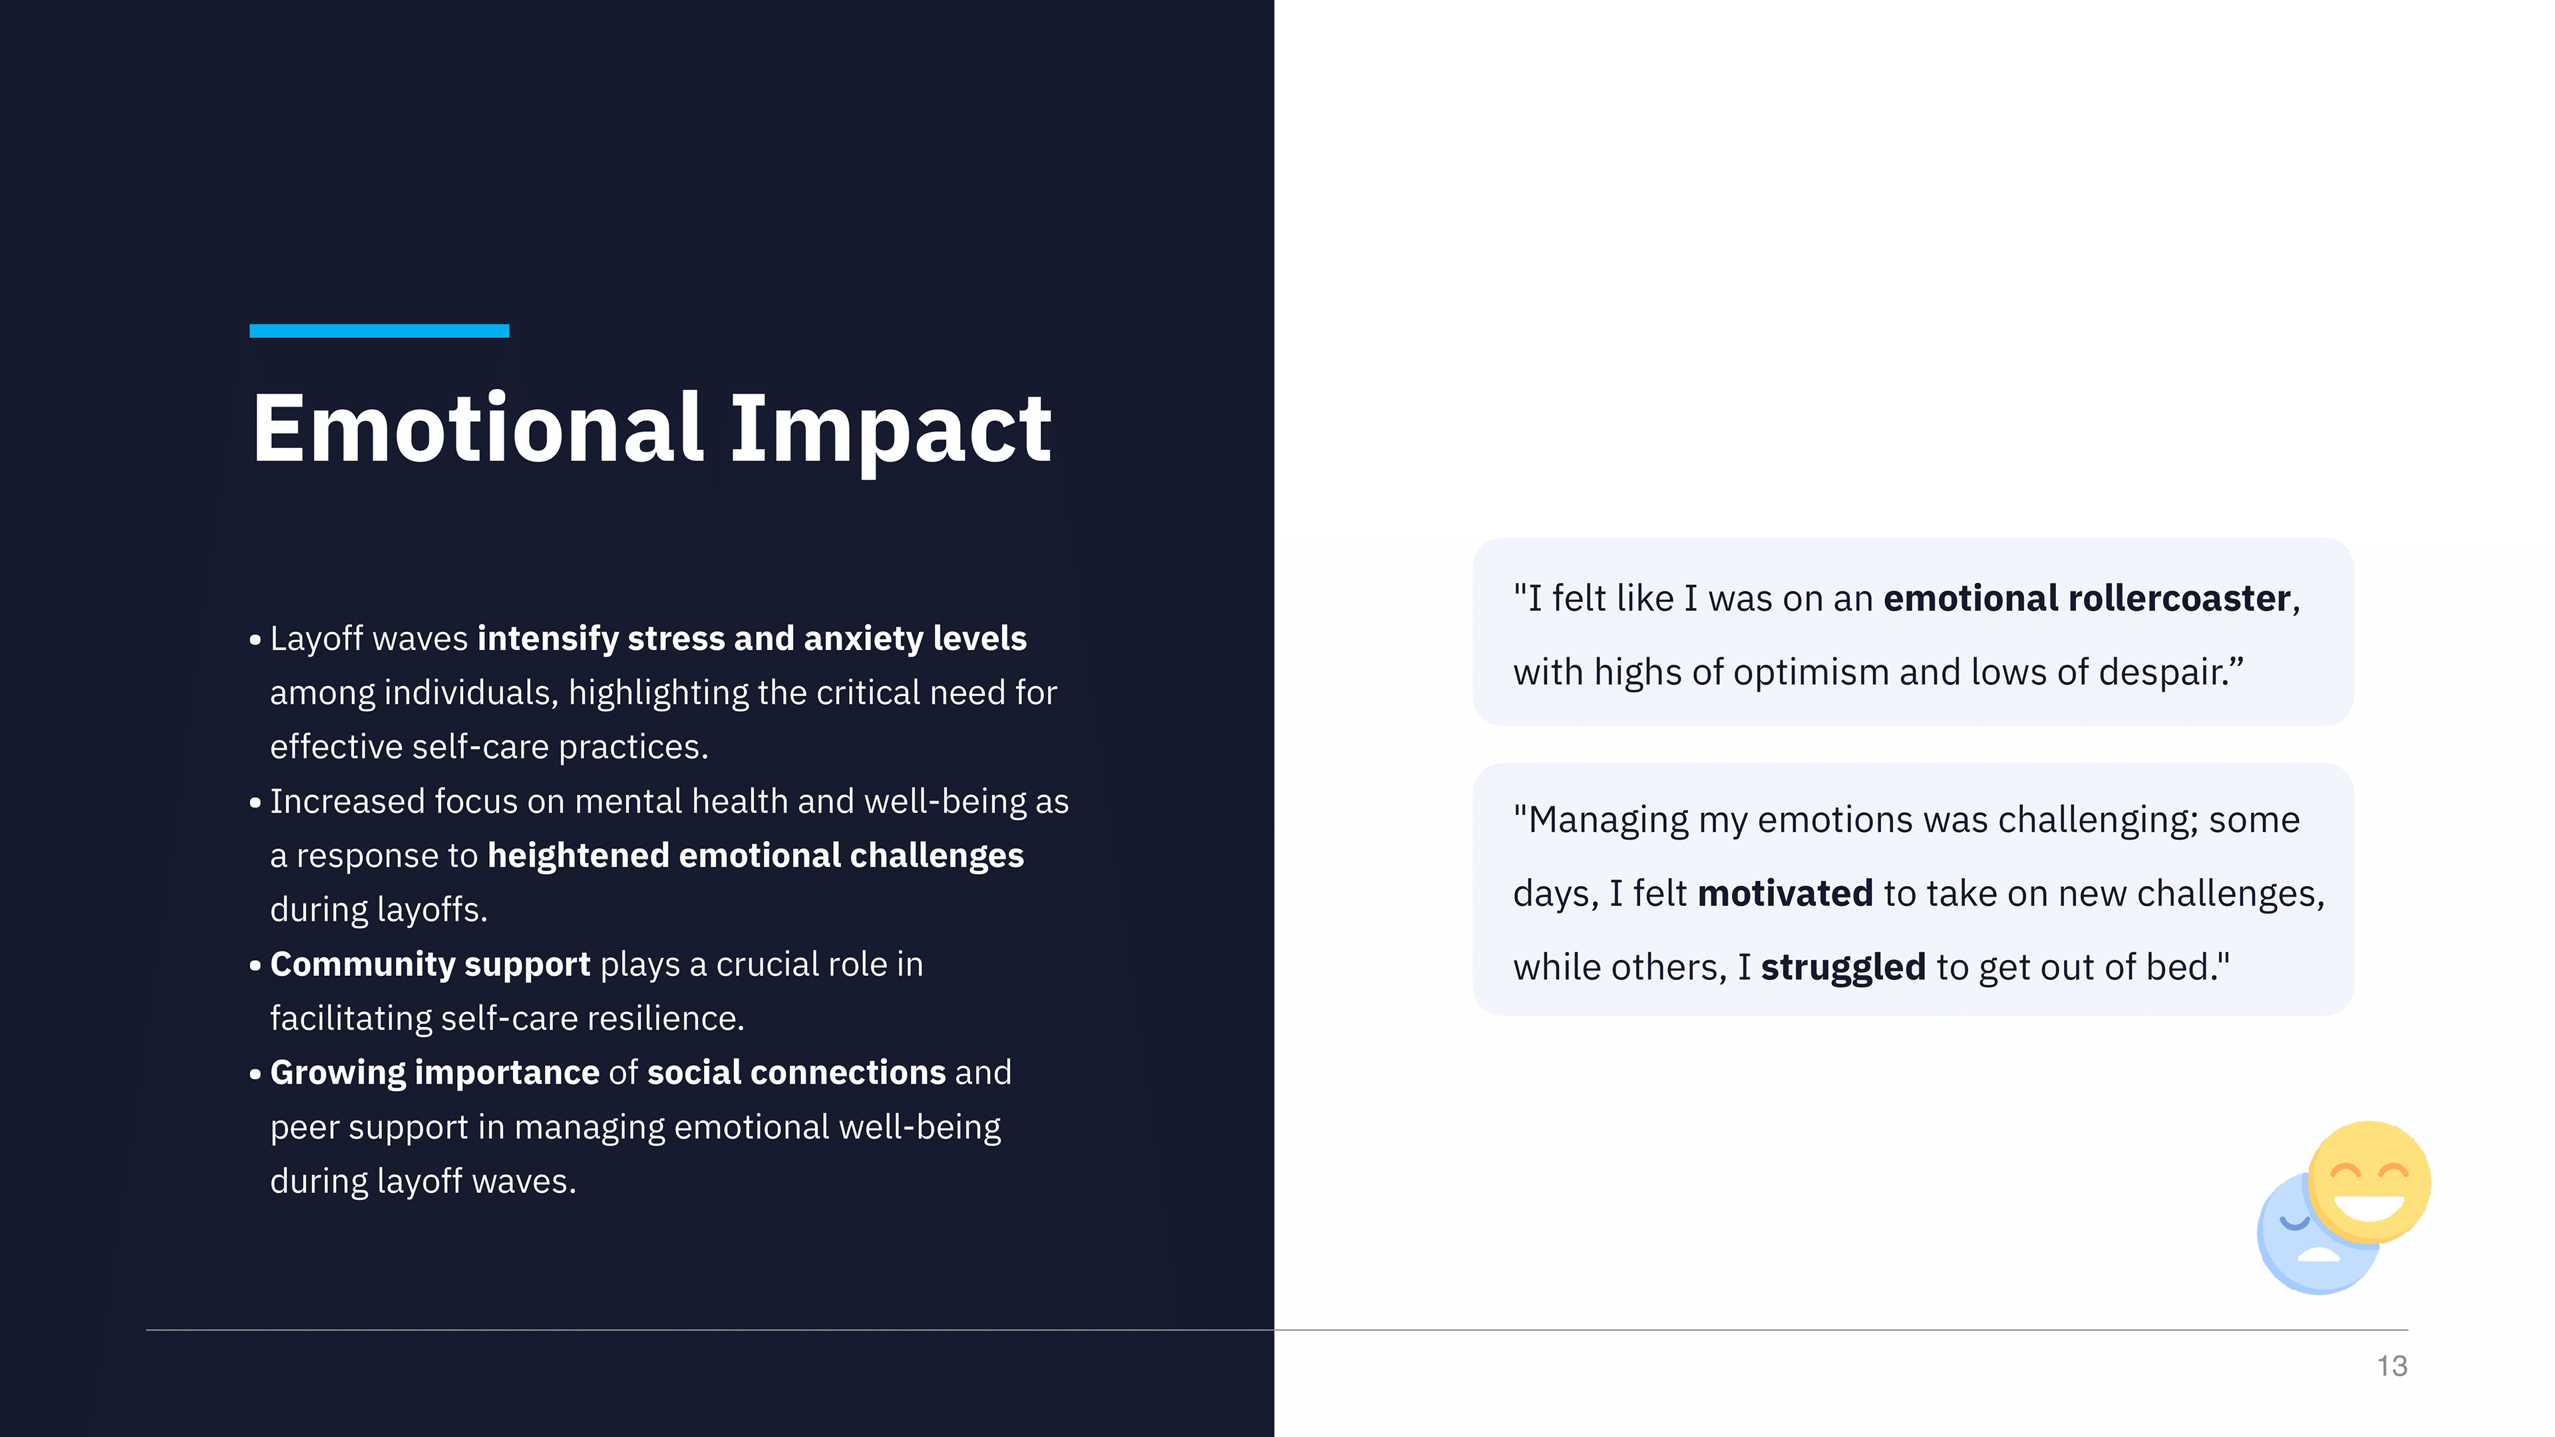Click the 'Community support' bullet text
The height and width of the screenshot is (1437, 2555).
[430, 964]
